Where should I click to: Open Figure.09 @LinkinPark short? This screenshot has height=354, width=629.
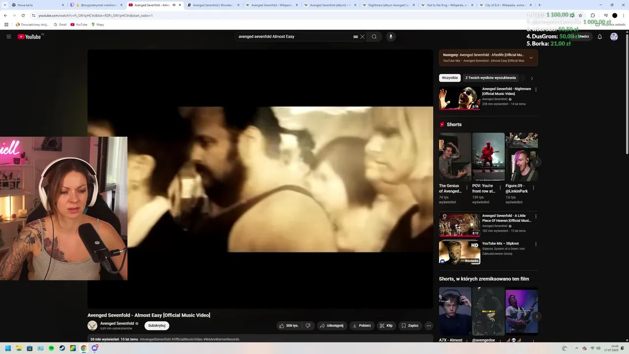[x=521, y=157]
